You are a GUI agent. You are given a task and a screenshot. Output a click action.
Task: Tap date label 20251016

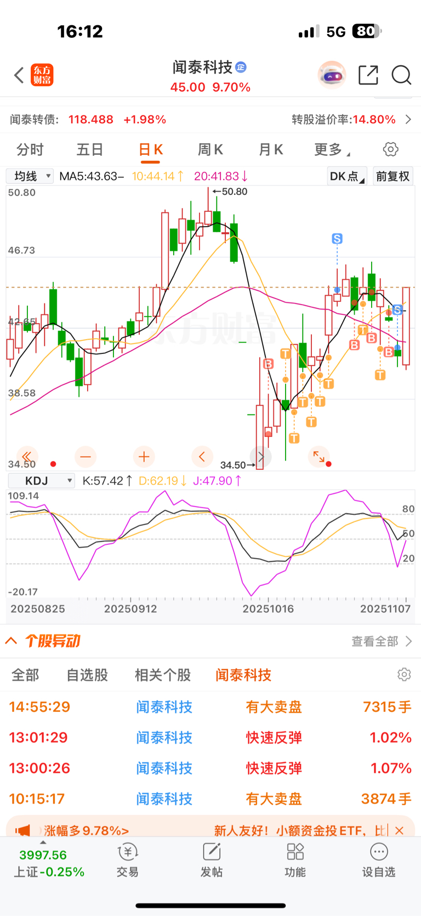click(x=268, y=609)
